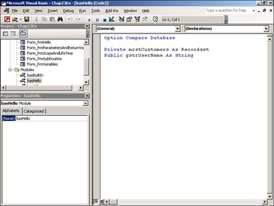Click the Cut scissors icon

tap(36, 19)
